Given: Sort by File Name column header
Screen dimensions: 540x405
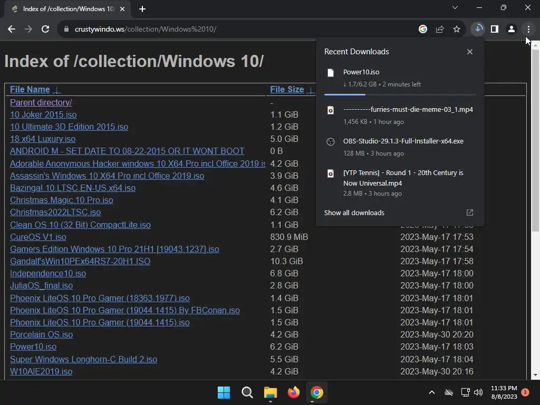Looking at the screenshot, I should click(x=30, y=90).
